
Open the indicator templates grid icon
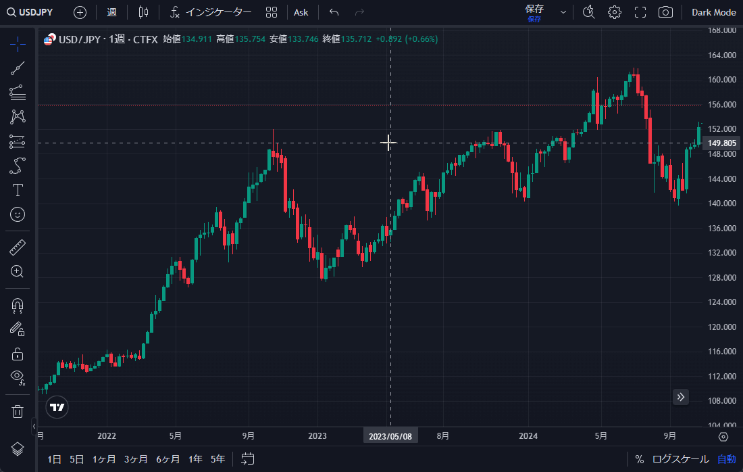point(272,12)
